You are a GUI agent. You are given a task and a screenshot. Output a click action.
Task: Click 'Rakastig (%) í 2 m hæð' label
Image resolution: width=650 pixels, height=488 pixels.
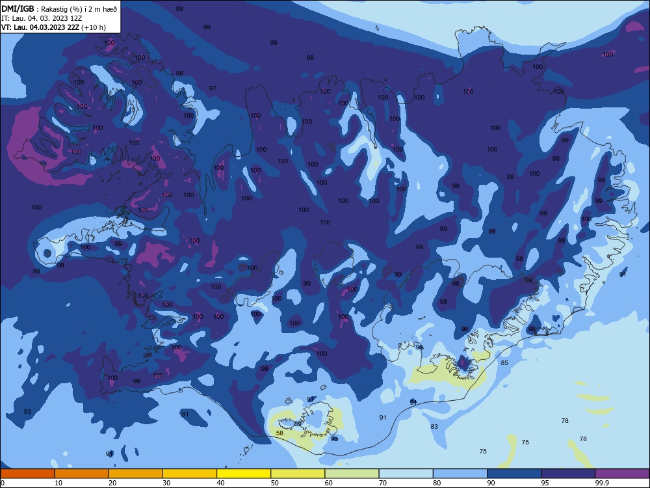click(x=79, y=9)
